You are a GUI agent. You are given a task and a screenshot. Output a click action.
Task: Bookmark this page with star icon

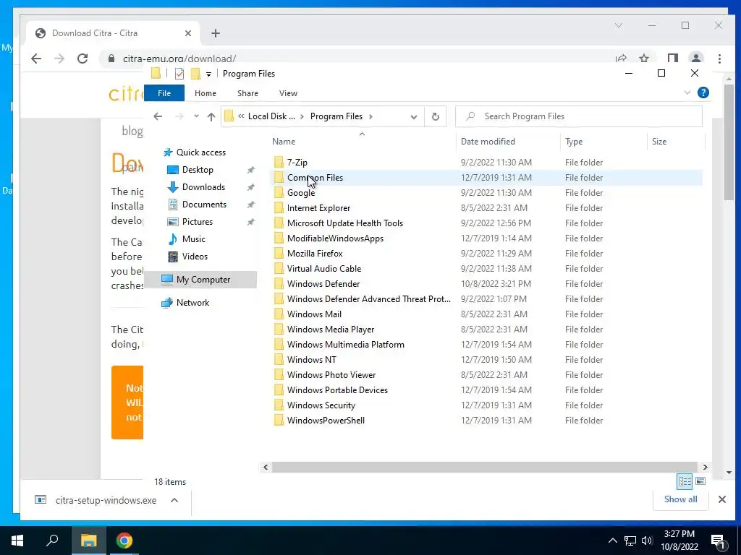pos(643,59)
